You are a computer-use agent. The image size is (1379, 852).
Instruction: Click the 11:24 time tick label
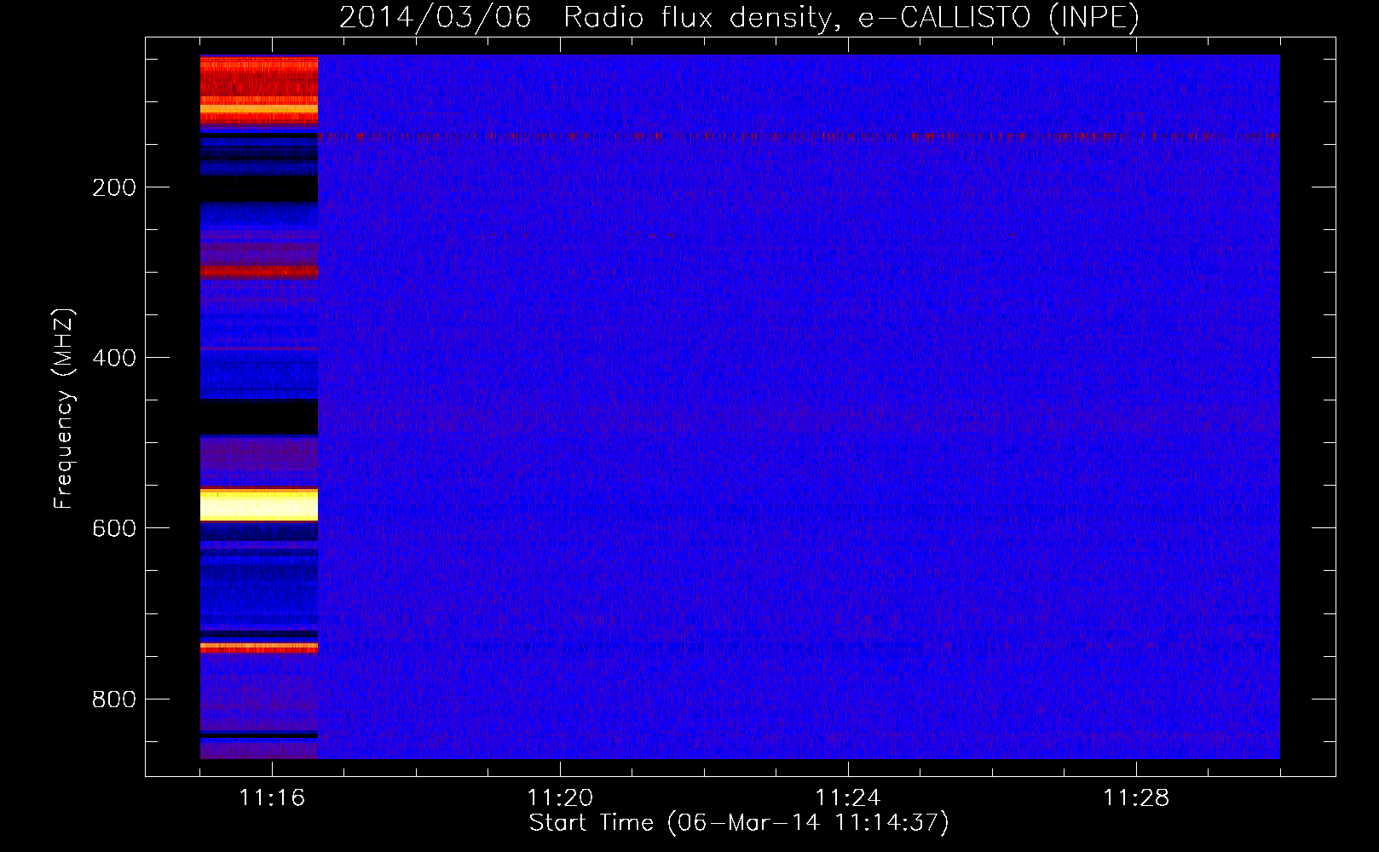tap(848, 797)
